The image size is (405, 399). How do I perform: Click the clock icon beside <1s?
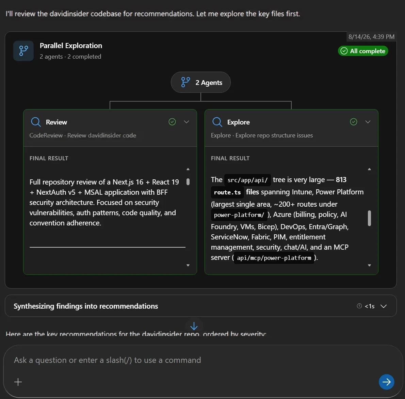(359, 306)
